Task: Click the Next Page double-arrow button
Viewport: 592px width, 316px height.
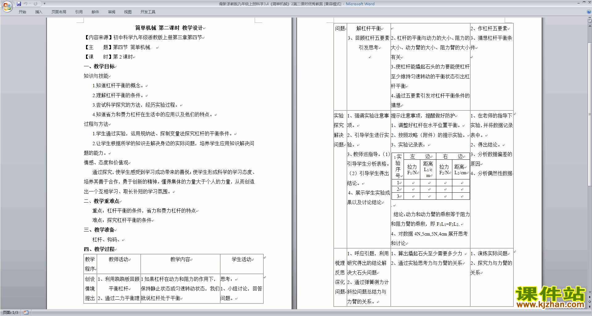Action: 590,306
